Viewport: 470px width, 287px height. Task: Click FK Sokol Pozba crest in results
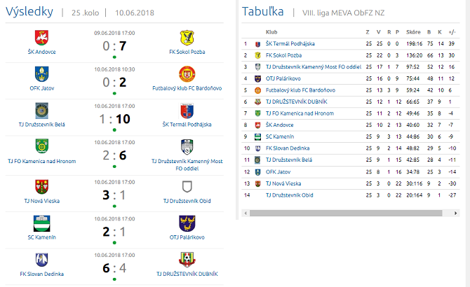click(187, 36)
